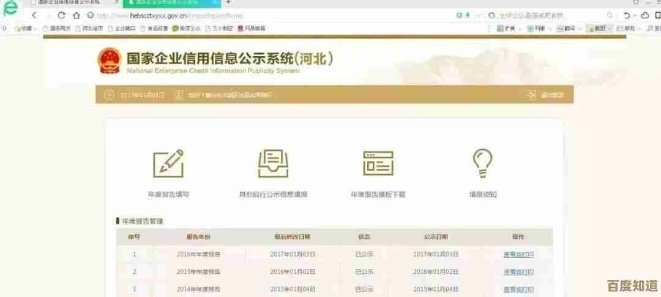Open the 河北省市 bookmark

[x=89, y=29]
